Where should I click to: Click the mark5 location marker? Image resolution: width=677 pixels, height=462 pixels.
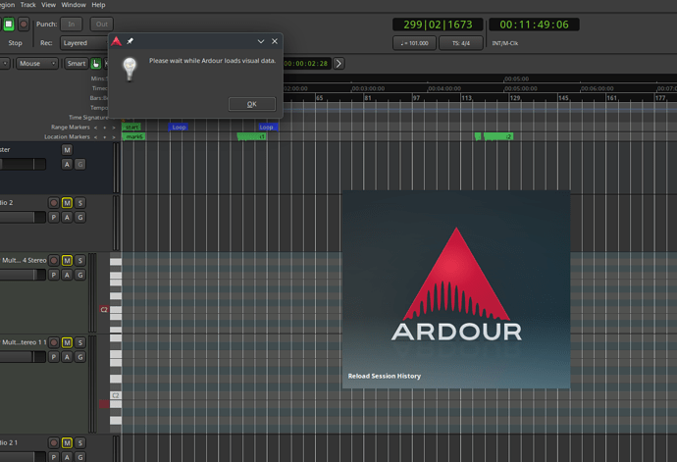point(133,136)
